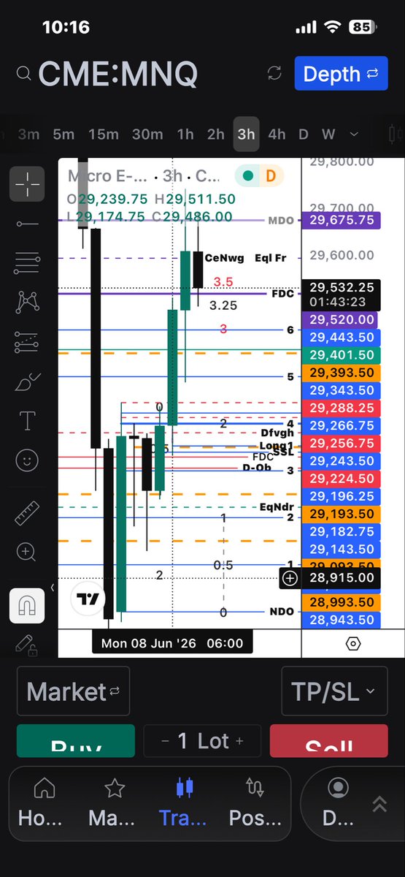
Task: Open the emoji icons tool
Action: 27,460
